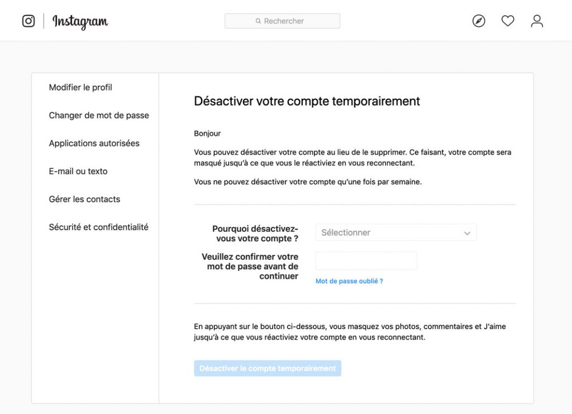Open profile via the person icon

click(x=537, y=21)
